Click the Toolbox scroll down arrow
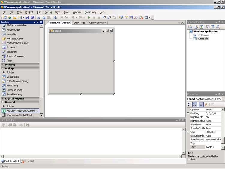Screen dimensions: 225x169 point(41,115)
